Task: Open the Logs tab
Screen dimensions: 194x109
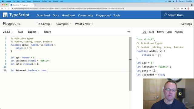Action: (169, 32)
